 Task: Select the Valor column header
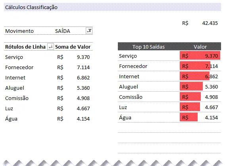[x=200, y=47]
